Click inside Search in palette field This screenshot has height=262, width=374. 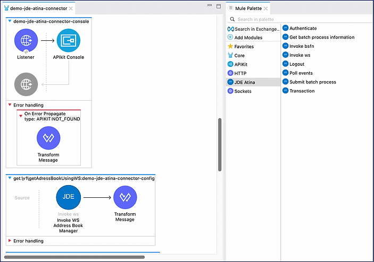click(301, 19)
